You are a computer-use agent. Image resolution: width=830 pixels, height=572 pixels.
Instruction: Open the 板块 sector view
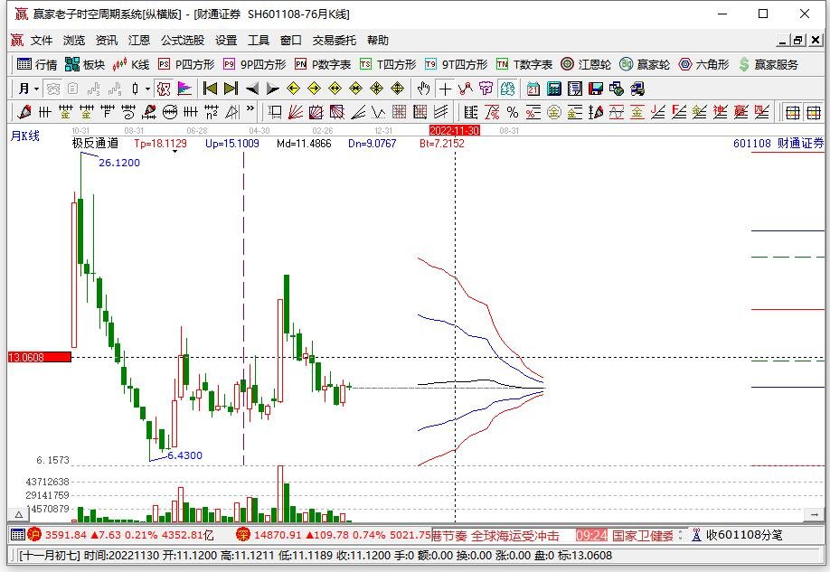coord(85,64)
